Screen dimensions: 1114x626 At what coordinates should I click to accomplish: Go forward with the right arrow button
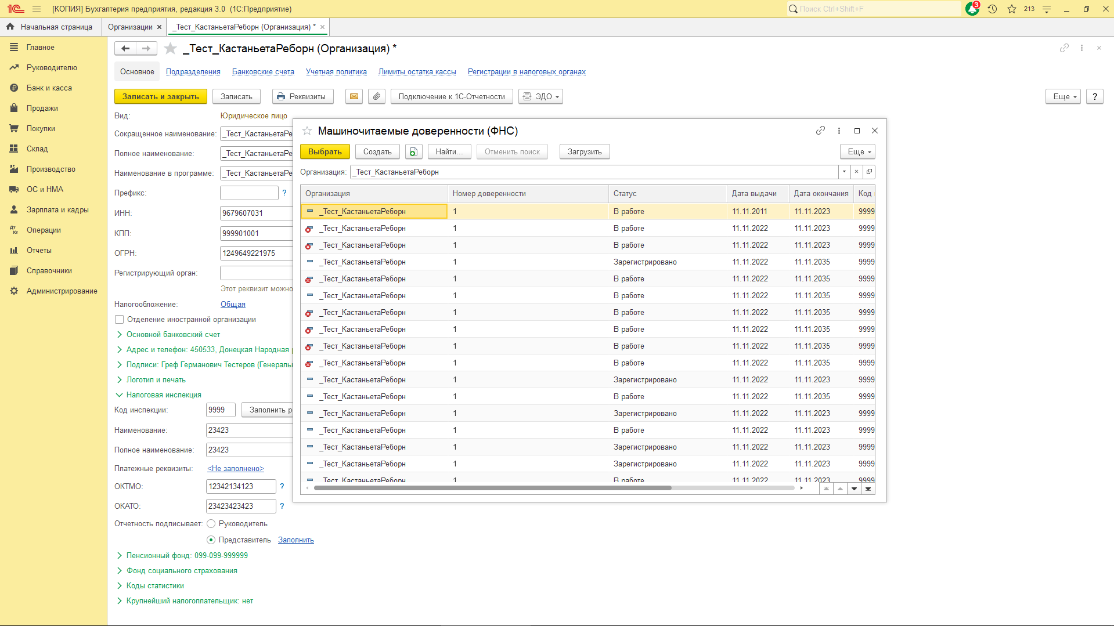tap(146, 49)
